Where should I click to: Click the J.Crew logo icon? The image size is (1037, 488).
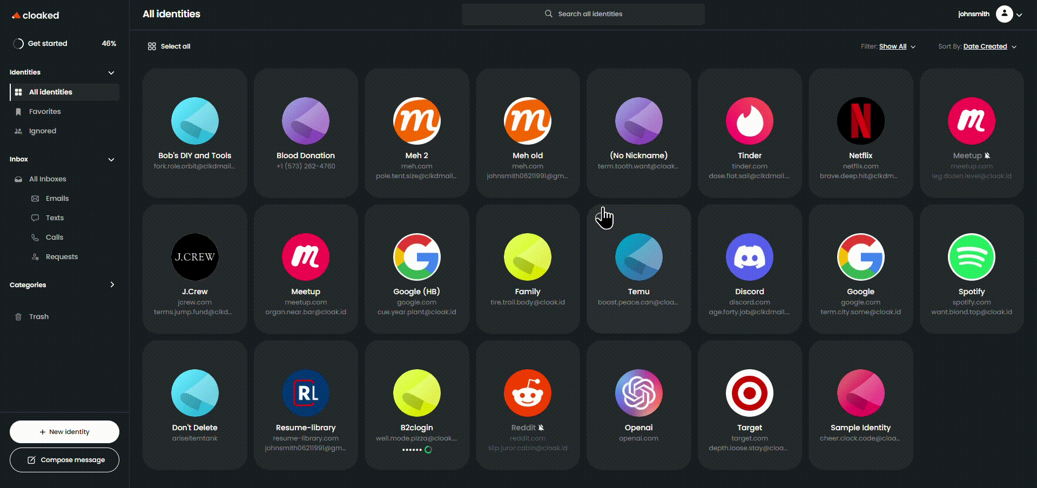(x=194, y=257)
